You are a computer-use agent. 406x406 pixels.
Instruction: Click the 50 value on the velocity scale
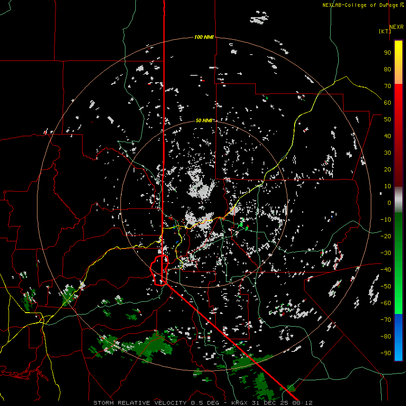click(388, 120)
